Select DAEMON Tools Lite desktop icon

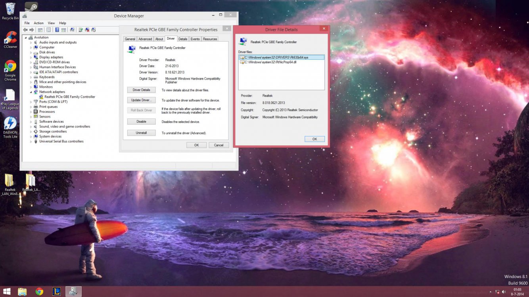coord(10,128)
